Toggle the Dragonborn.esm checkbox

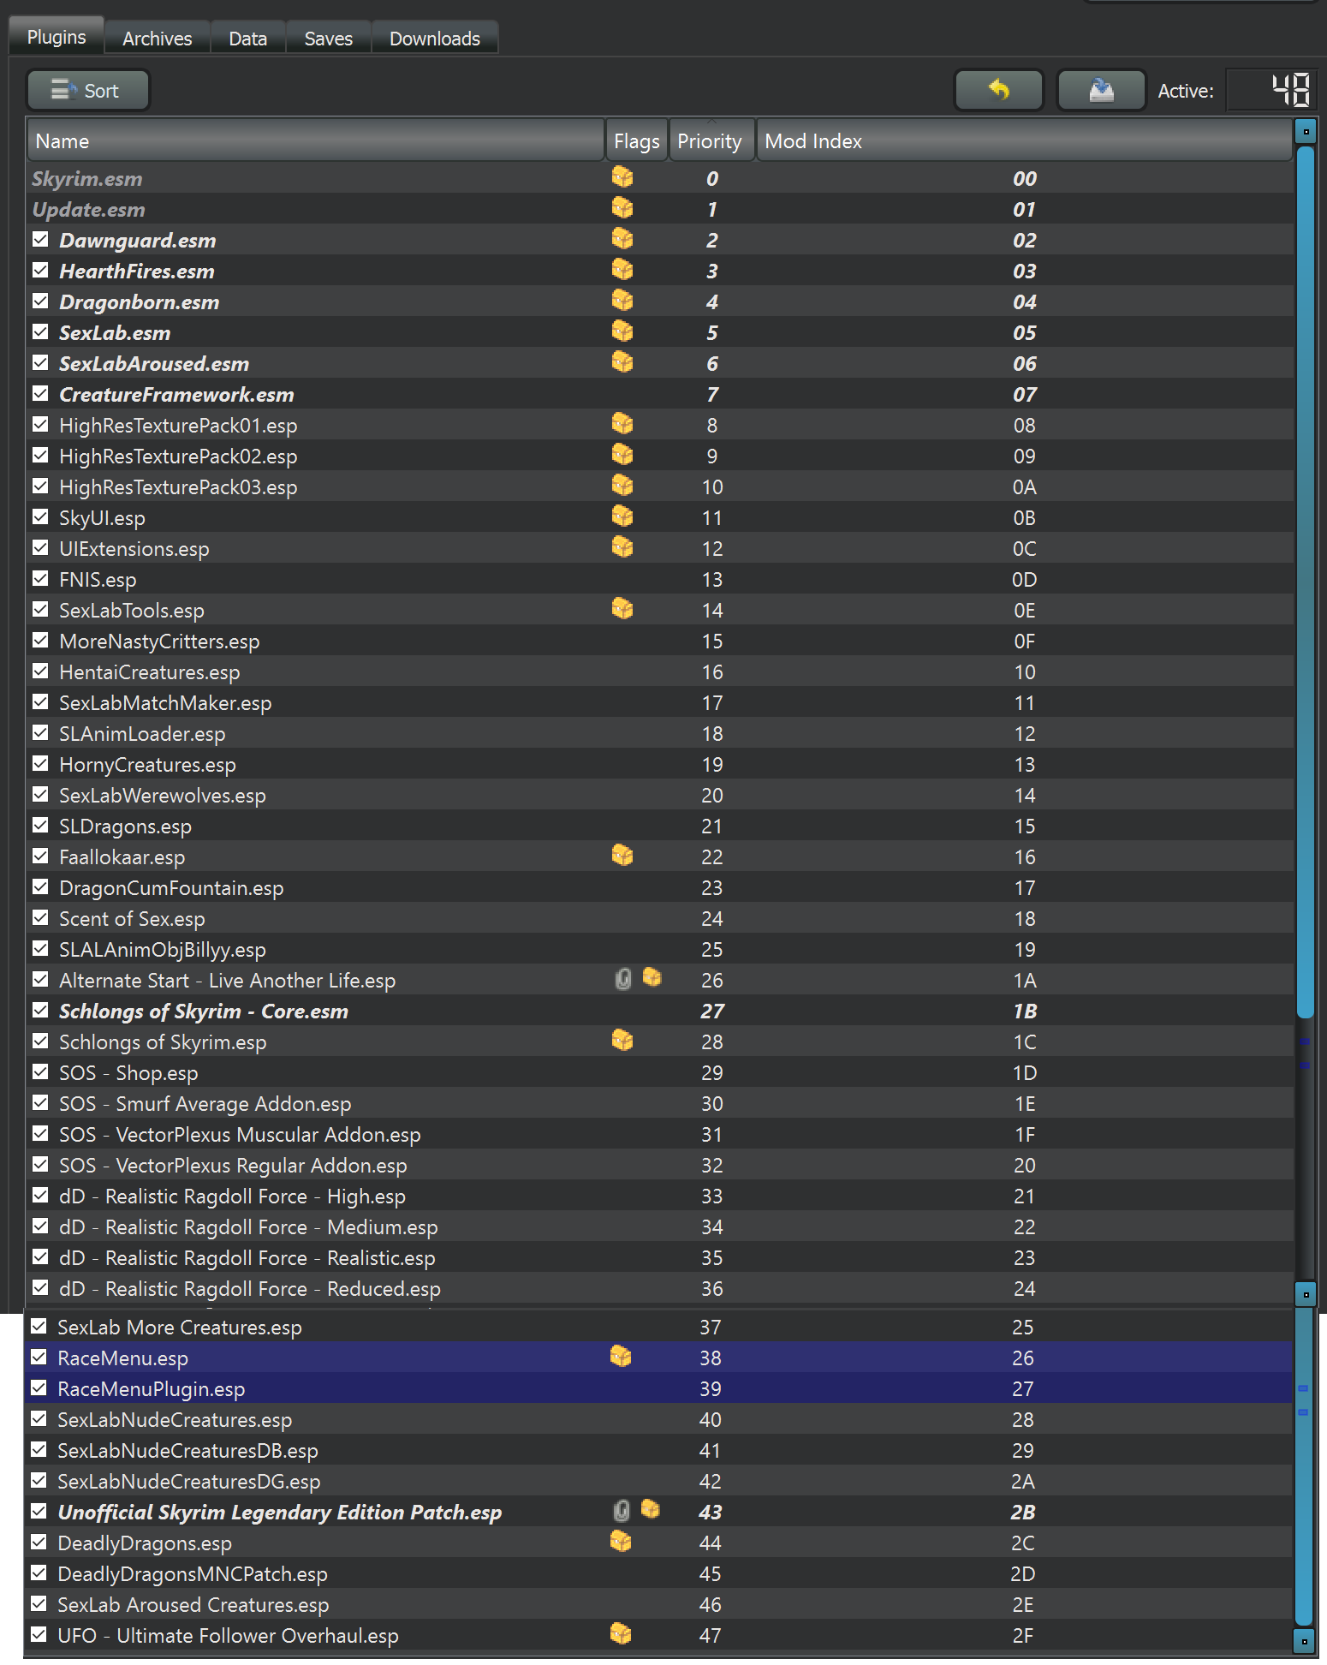tap(40, 301)
